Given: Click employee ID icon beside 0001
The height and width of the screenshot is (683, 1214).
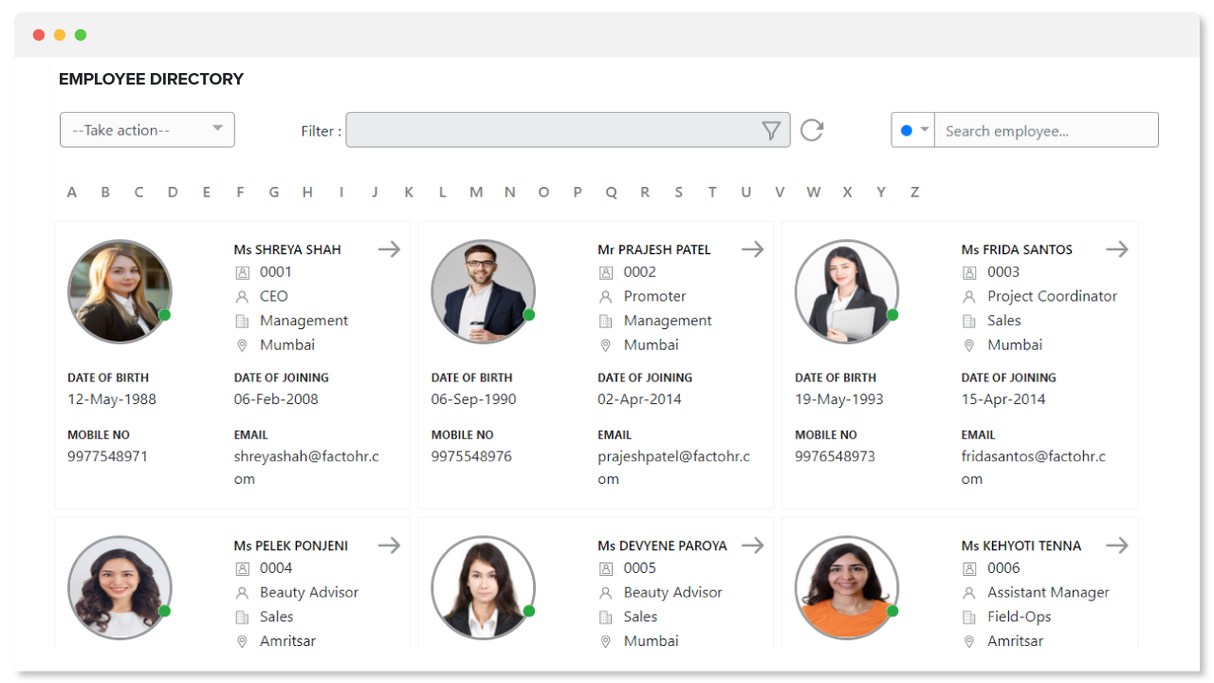Looking at the screenshot, I should pyautogui.click(x=242, y=272).
